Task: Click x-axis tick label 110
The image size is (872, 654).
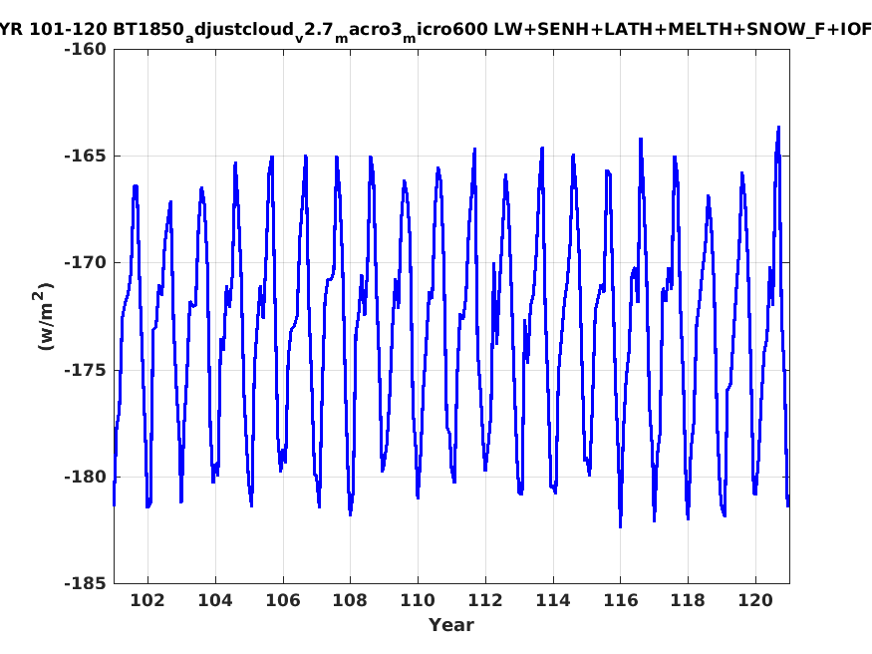Action: (x=418, y=600)
